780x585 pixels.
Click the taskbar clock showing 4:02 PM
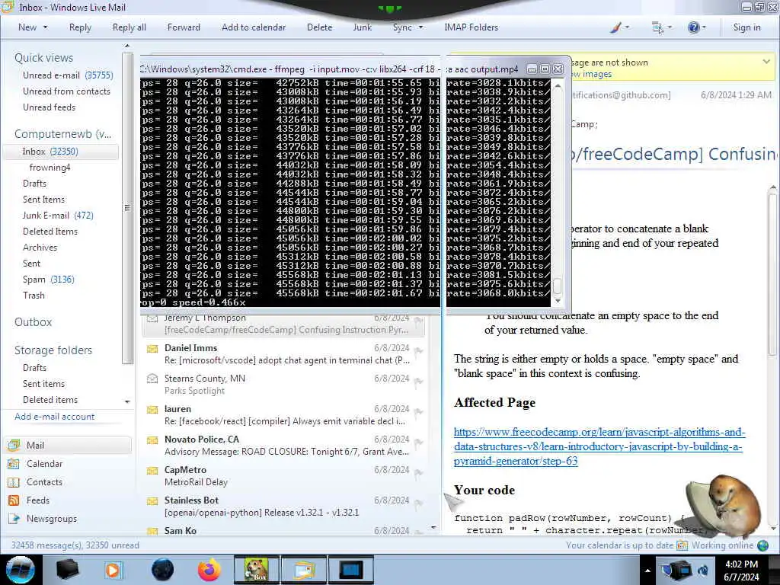741,570
